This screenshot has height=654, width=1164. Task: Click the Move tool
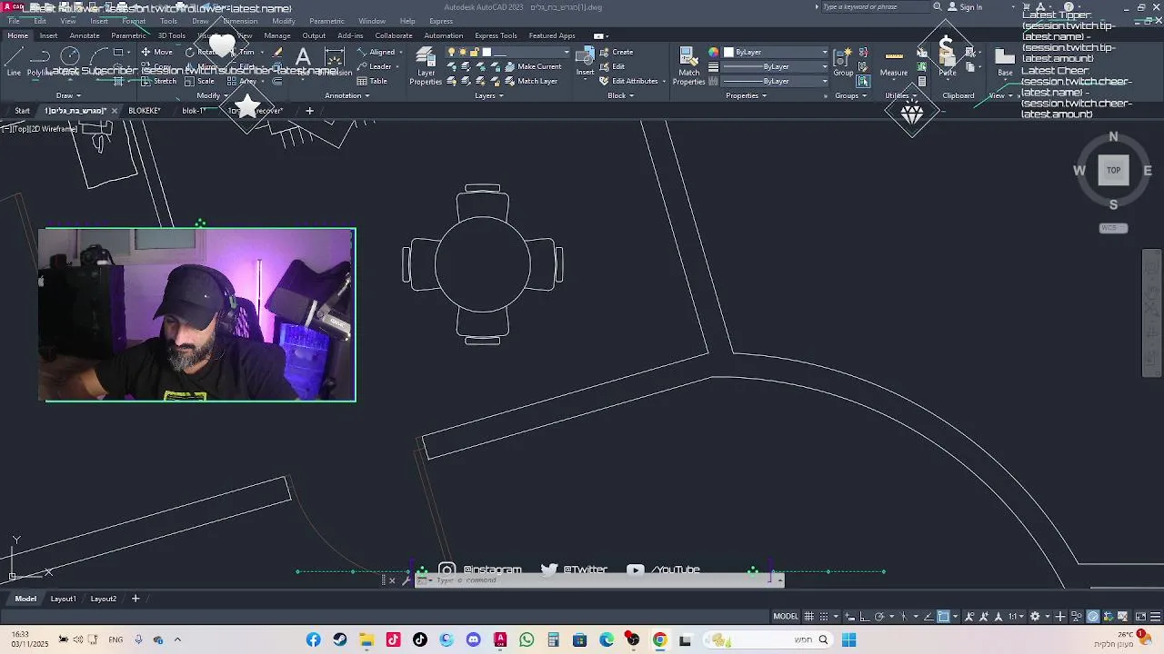tap(156, 52)
